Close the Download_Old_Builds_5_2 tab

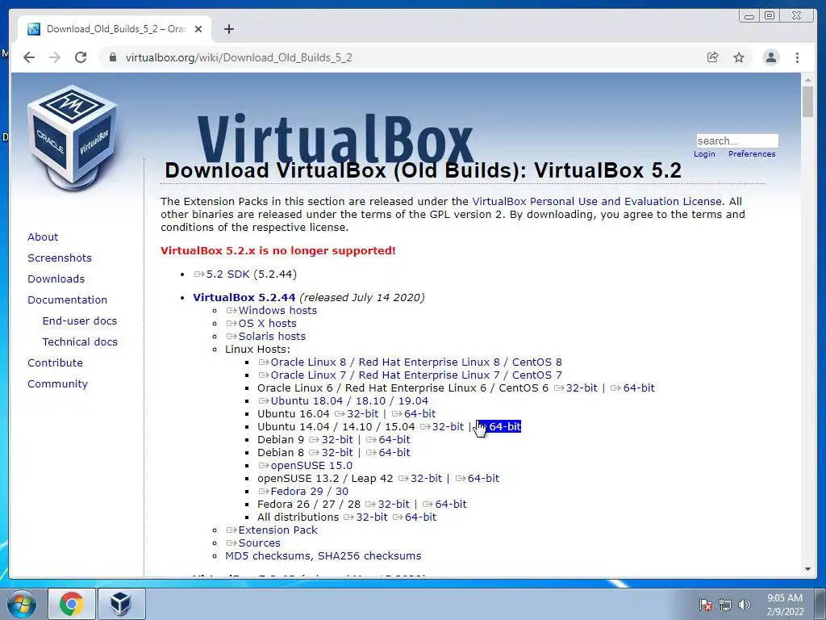pyautogui.click(x=198, y=29)
